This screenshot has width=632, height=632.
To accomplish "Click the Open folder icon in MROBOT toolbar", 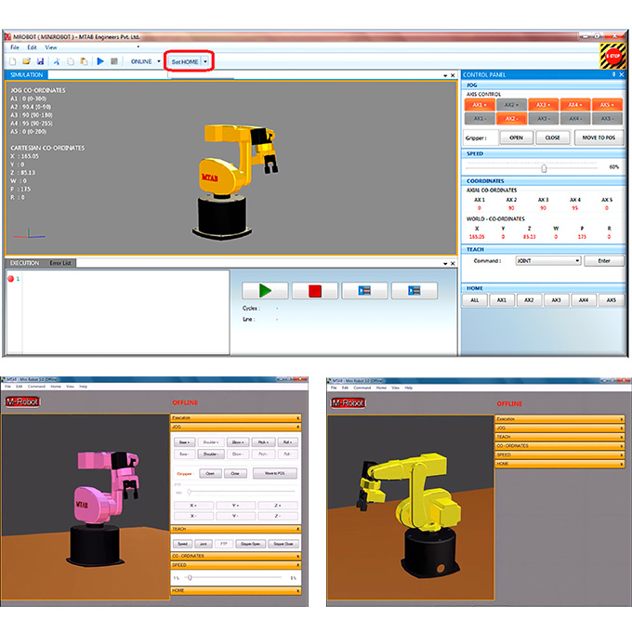I will [x=27, y=61].
